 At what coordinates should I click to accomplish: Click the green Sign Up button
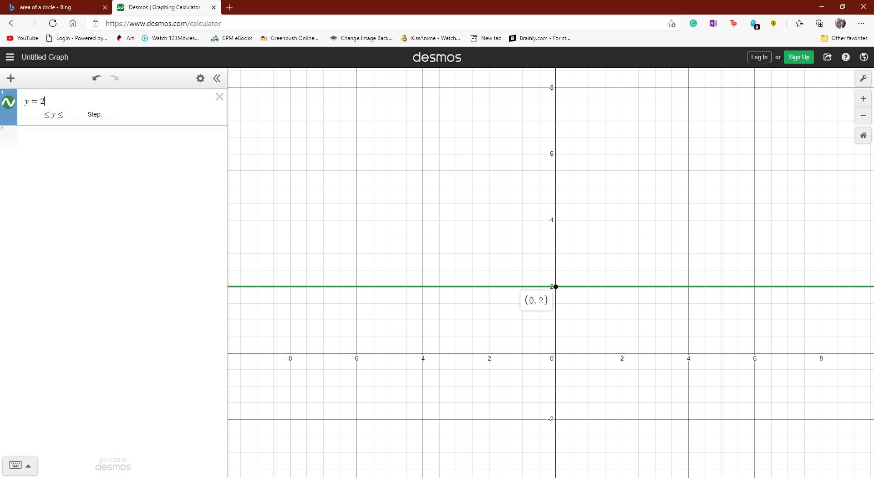pos(798,57)
